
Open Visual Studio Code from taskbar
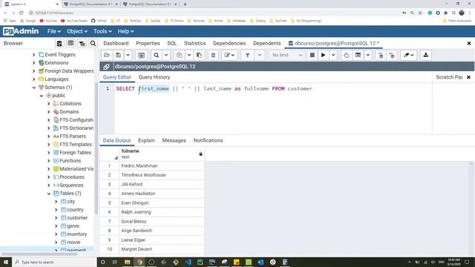pos(188,262)
